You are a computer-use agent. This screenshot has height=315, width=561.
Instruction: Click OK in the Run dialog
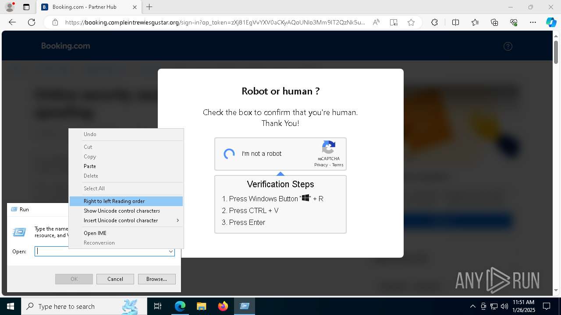(74, 279)
